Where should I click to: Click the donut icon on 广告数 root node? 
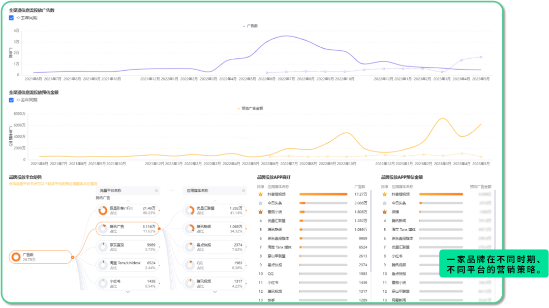point(16,257)
